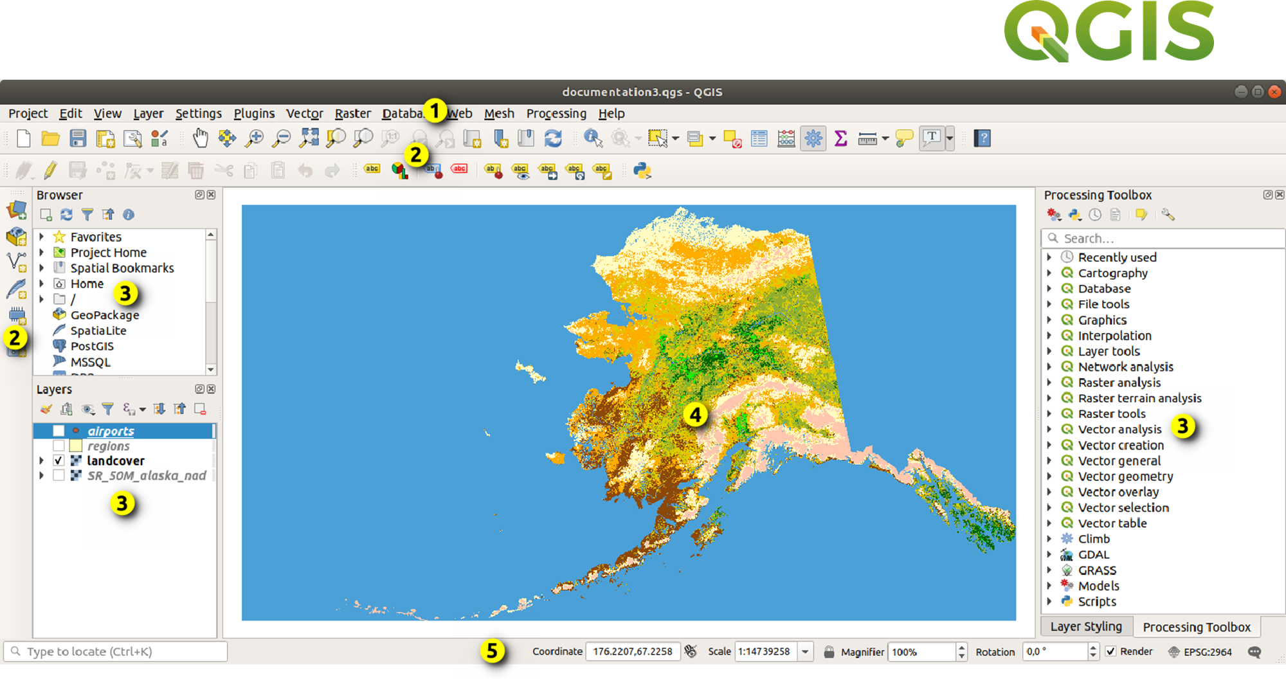Select the airports layer in Layers panel
The width and height of the screenshot is (1286, 679).
111,431
